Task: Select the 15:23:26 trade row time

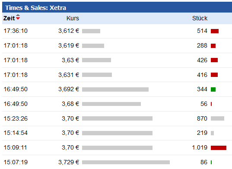Action: [16, 118]
